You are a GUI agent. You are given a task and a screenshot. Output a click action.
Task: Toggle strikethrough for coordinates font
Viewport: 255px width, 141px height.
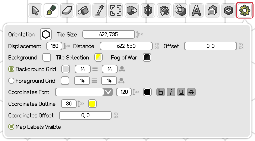(x=191, y=92)
